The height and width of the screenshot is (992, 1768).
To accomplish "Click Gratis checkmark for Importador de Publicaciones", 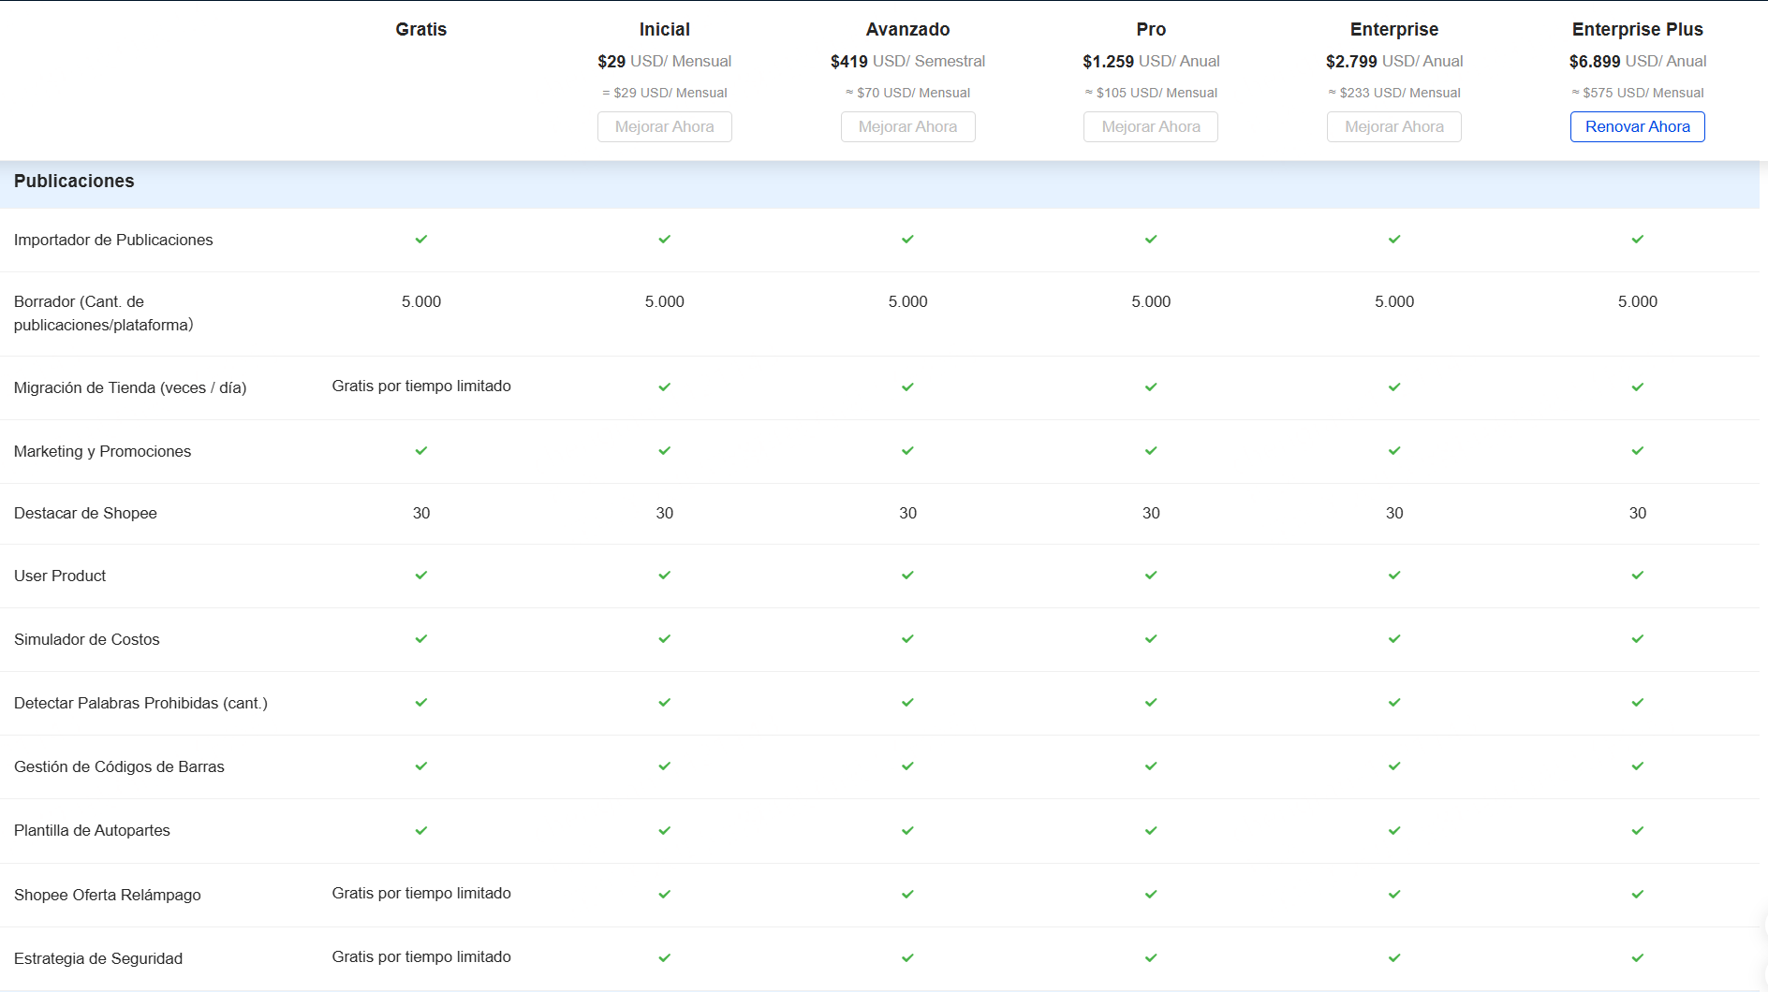I will tap(421, 240).
